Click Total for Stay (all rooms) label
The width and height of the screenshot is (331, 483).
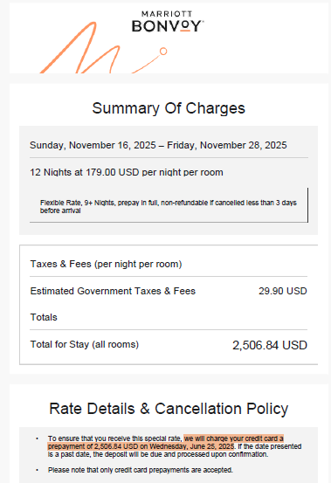tap(85, 344)
